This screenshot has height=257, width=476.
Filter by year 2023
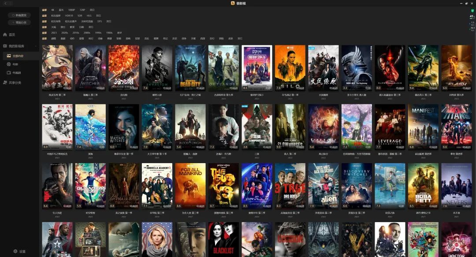click(54, 33)
